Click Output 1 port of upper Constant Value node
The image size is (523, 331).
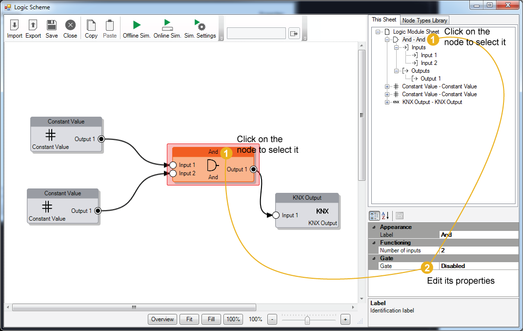(101, 139)
